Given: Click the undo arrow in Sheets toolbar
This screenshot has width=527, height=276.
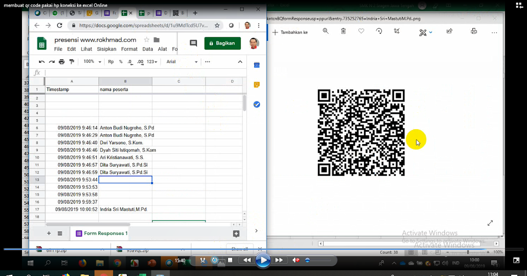Looking at the screenshot, I should click(x=42, y=62).
